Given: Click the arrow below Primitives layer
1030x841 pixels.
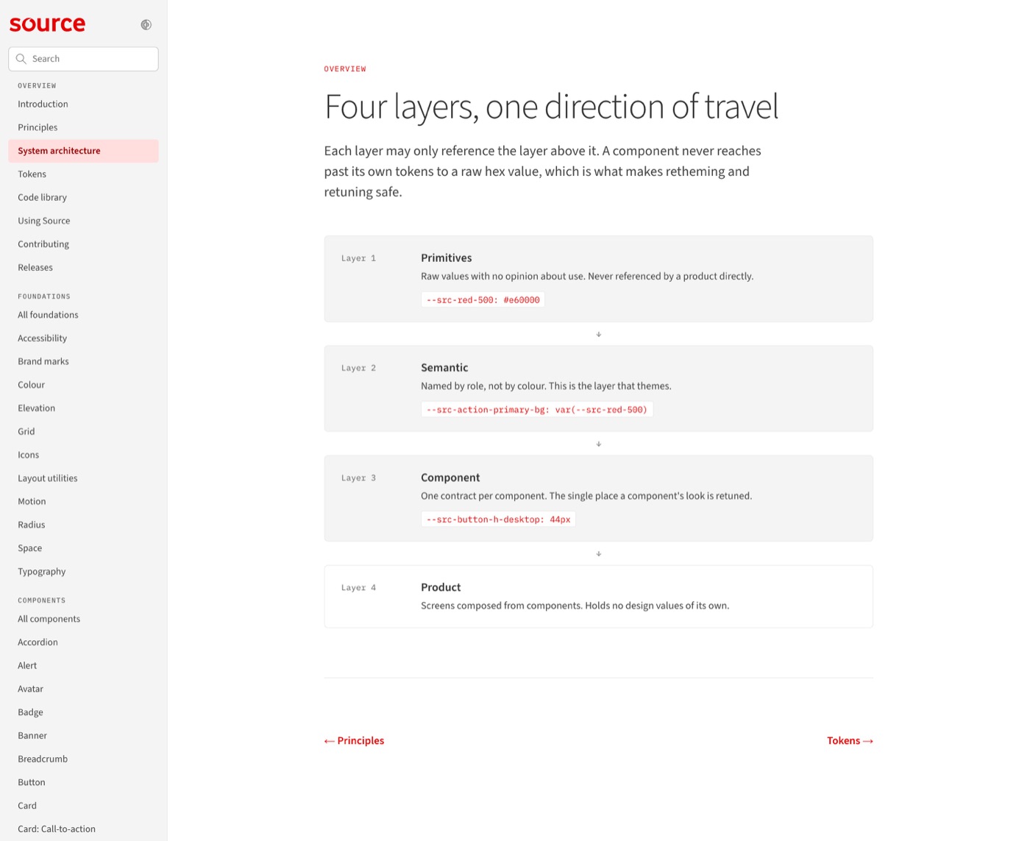Looking at the screenshot, I should 598,334.
